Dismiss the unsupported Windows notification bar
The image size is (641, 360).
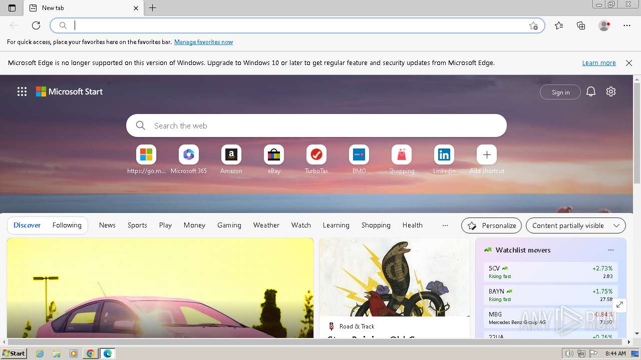(629, 63)
